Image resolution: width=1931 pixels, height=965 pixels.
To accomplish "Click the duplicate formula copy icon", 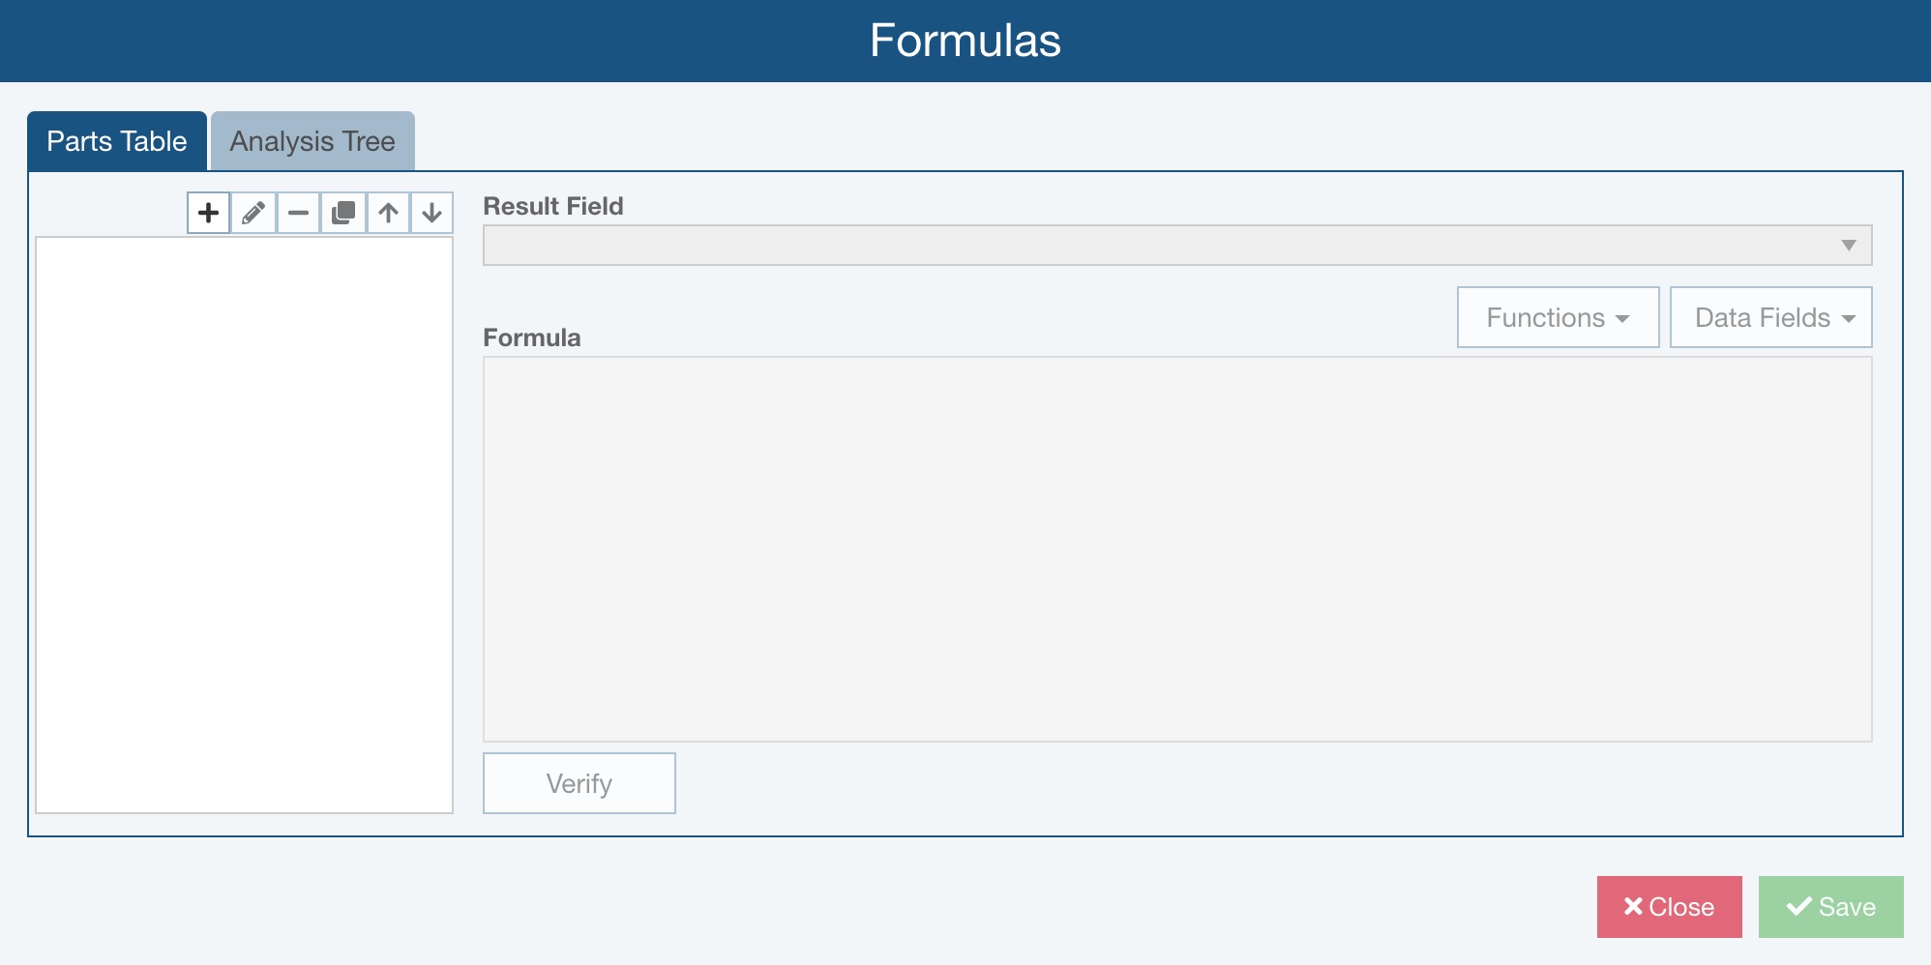I will coord(343,213).
